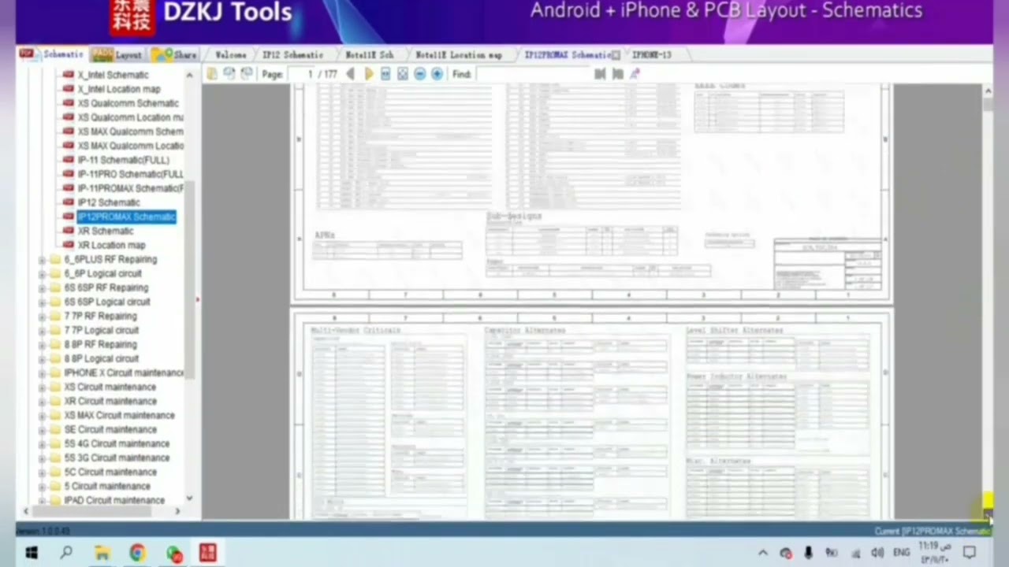Expand 6S 6SP Logical circuit folder
The height and width of the screenshot is (567, 1009).
click(42, 302)
